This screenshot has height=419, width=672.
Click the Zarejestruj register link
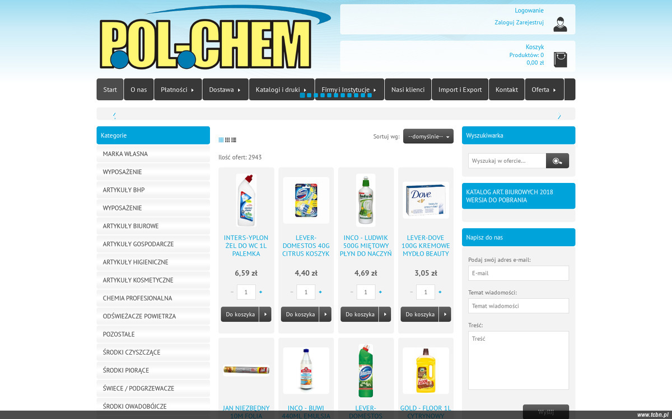point(530,22)
